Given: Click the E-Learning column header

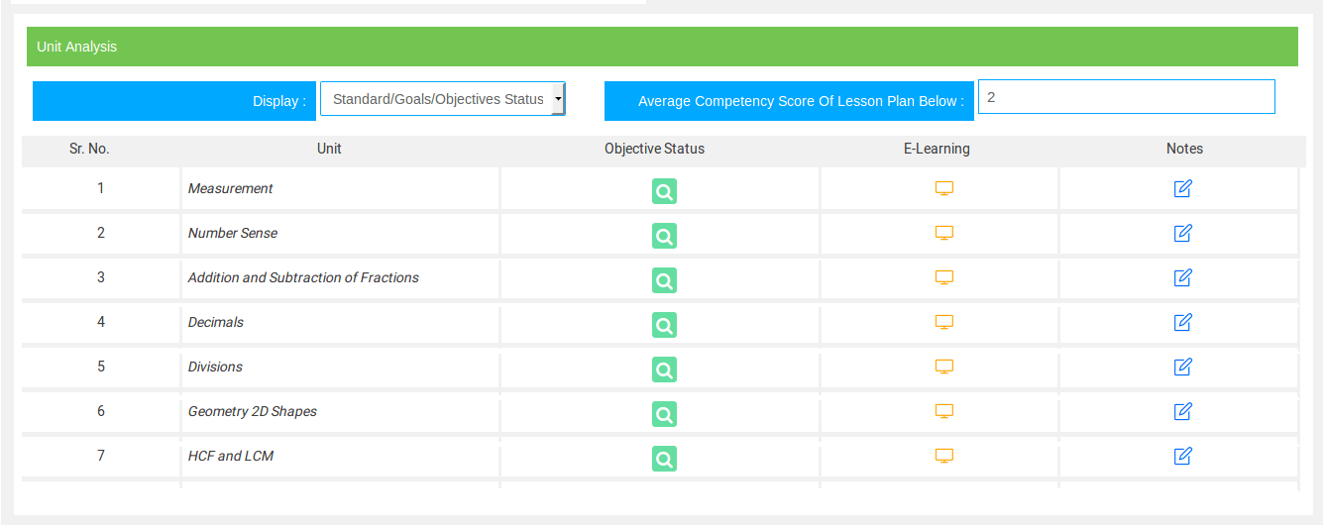Looking at the screenshot, I should coord(937,149).
